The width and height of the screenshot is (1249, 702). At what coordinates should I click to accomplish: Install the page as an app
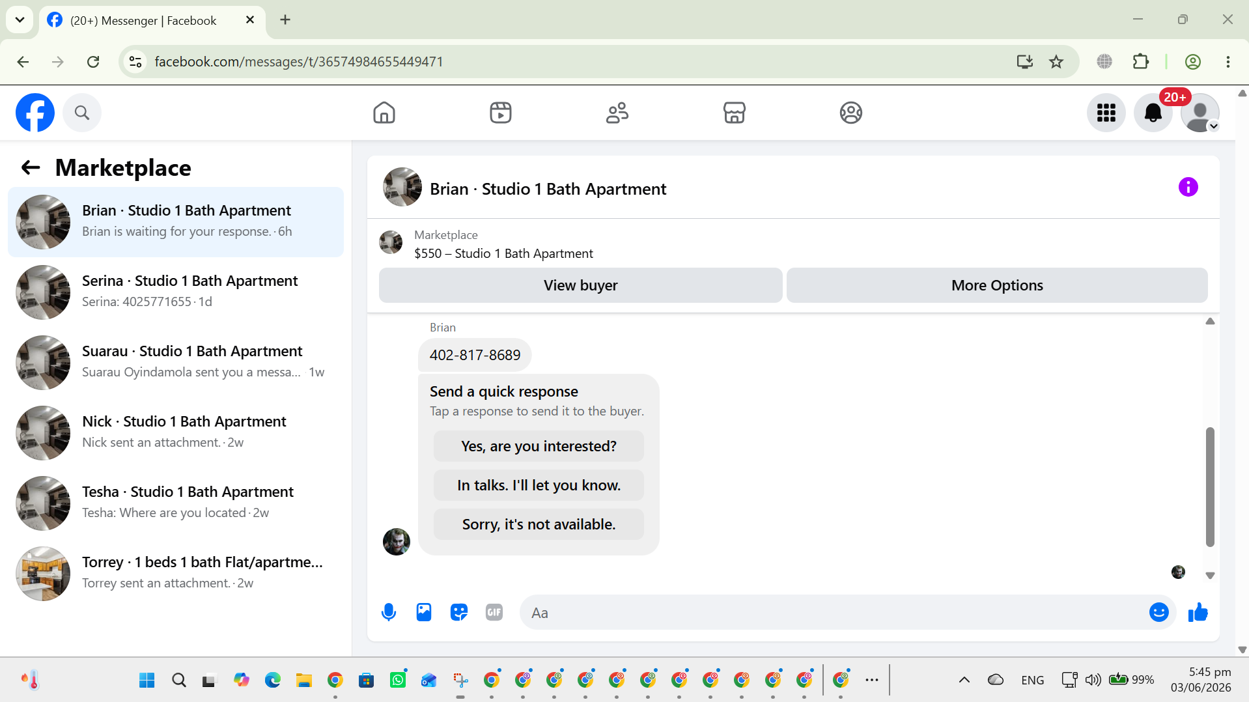[x=1024, y=62]
